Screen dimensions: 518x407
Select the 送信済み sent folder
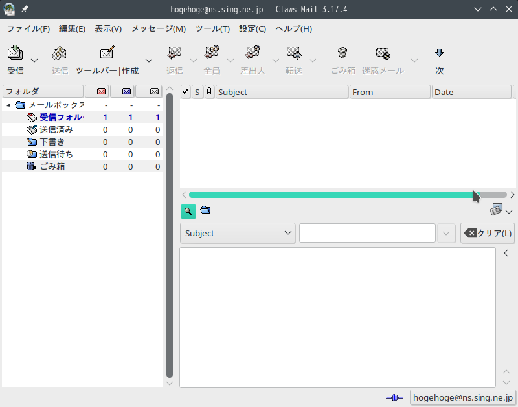coord(82,129)
